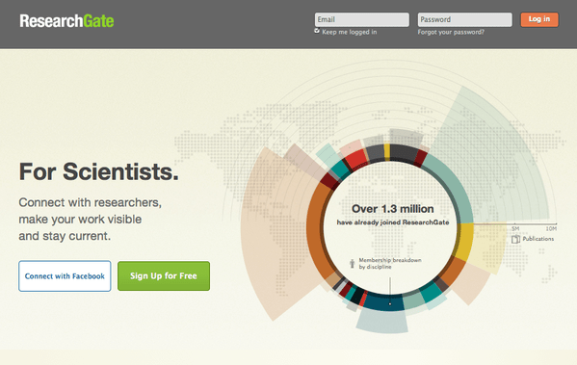Click the dark navy segment of the ring

[x=382, y=301]
